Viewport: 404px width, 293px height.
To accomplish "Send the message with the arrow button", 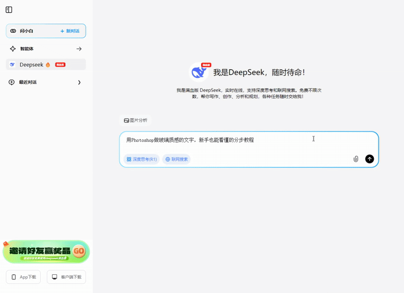I will coord(370,159).
